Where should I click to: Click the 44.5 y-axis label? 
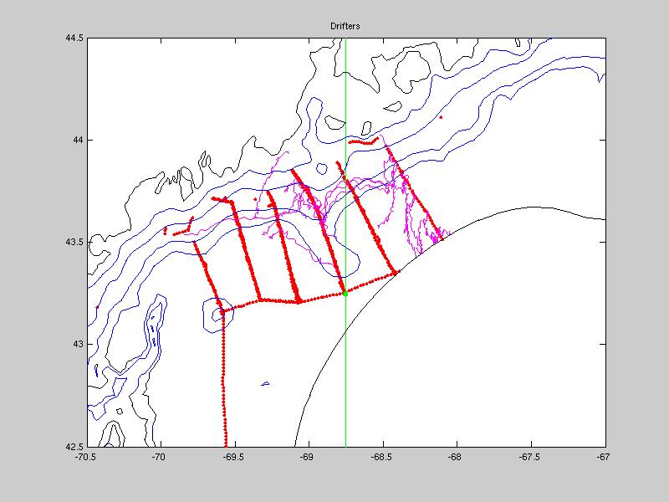coord(74,38)
